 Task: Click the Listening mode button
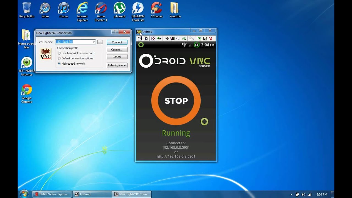tap(117, 65)
